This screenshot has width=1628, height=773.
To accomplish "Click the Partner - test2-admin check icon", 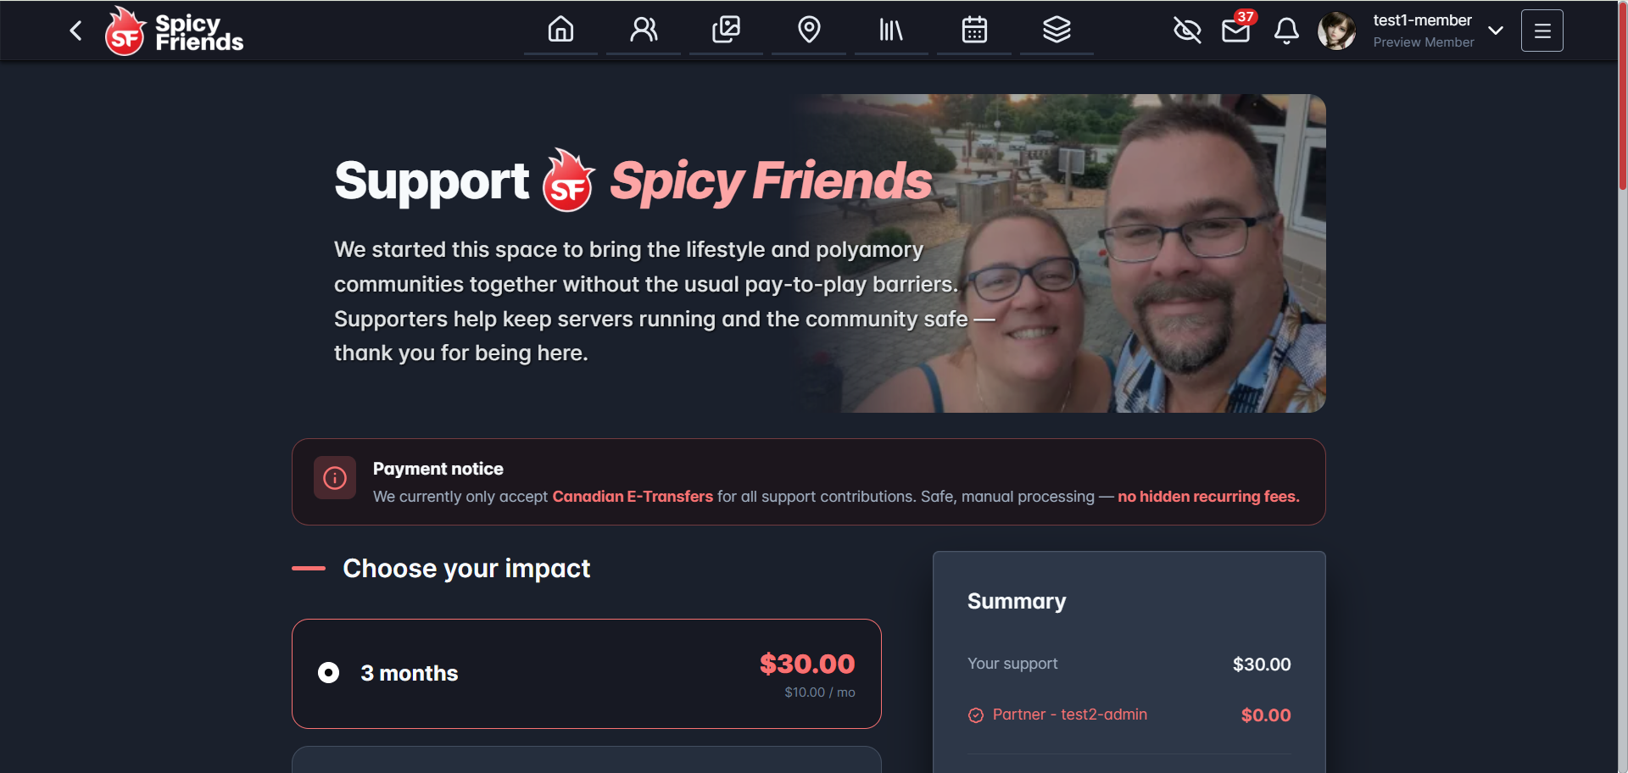I will pos(976,715).
